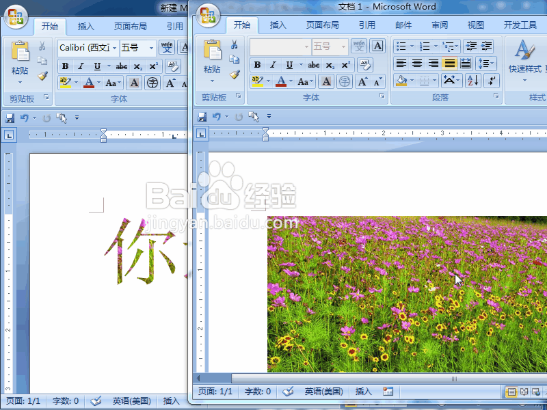Enable center alignment
Image resolution: width=547 pixels, height=410 pixels.
tap(417, 64)
